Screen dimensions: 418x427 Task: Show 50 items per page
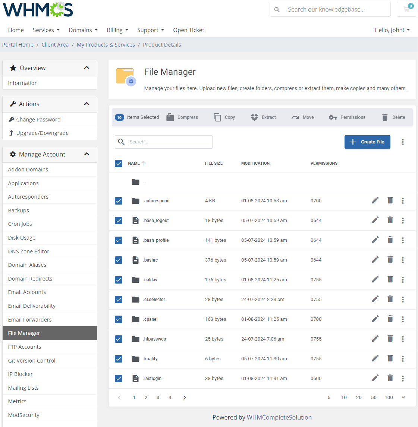click(374, 398)
